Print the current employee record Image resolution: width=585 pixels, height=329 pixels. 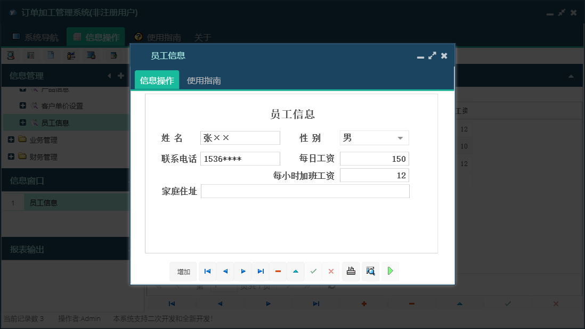pyautogui.click(x=351, y=271)
